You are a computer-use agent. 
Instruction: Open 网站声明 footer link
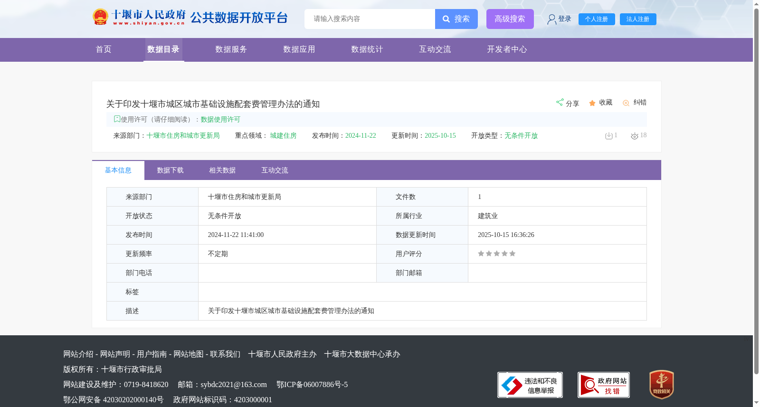point(115,354)
